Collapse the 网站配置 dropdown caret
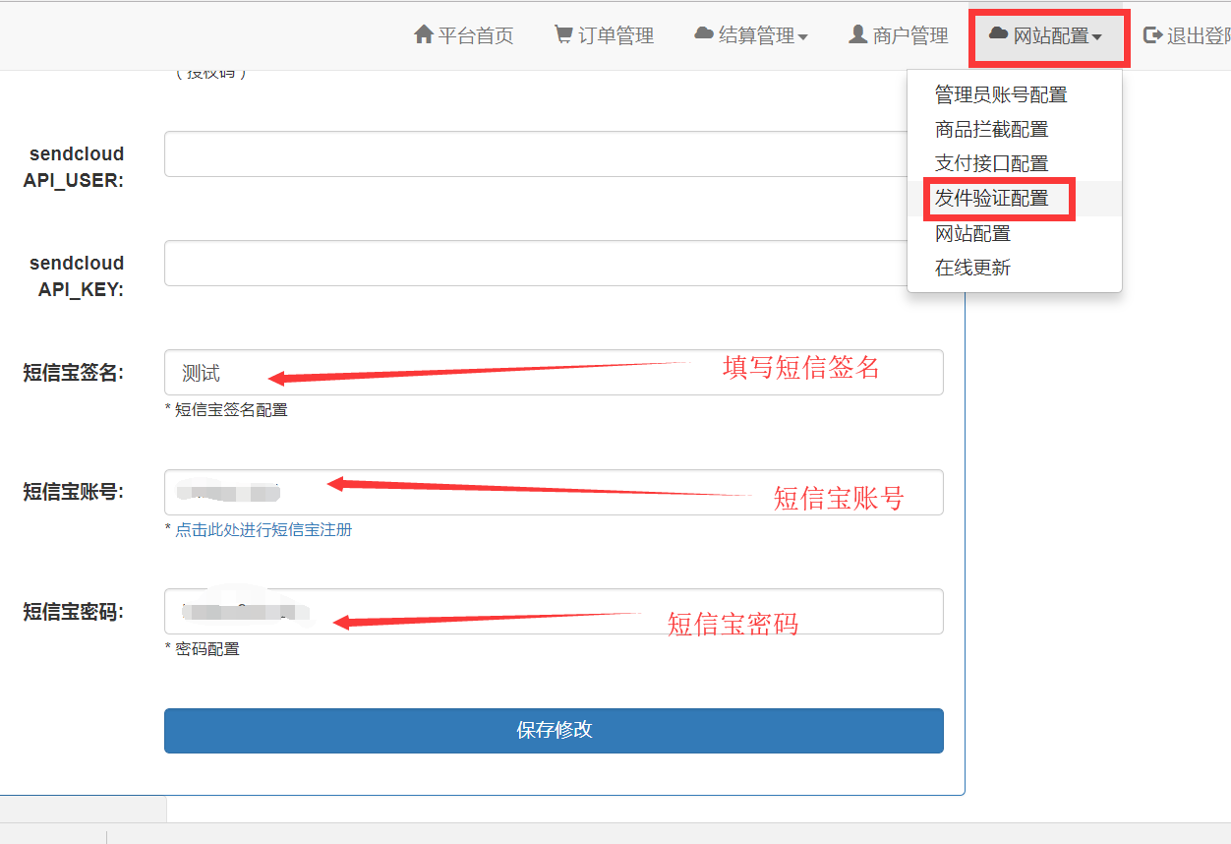Image resolution: width=1231 pixels, height=844 pixels. tap(1096, 37)
